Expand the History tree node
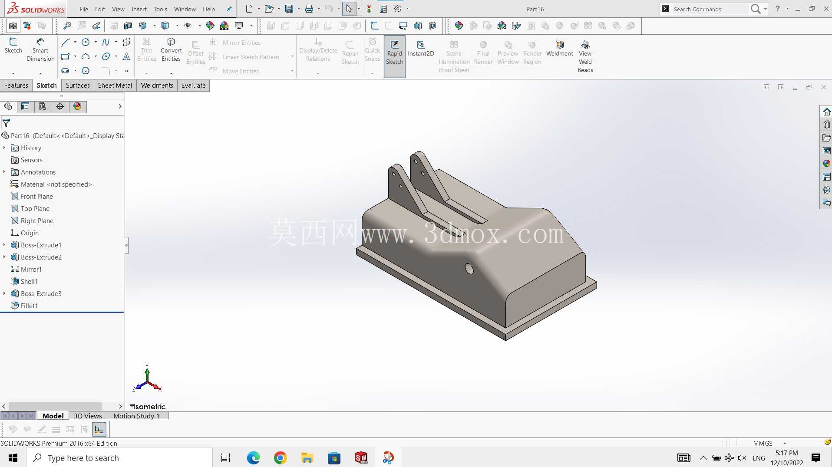Viewport: 832px width, 467px height. (x=4, y=148)
